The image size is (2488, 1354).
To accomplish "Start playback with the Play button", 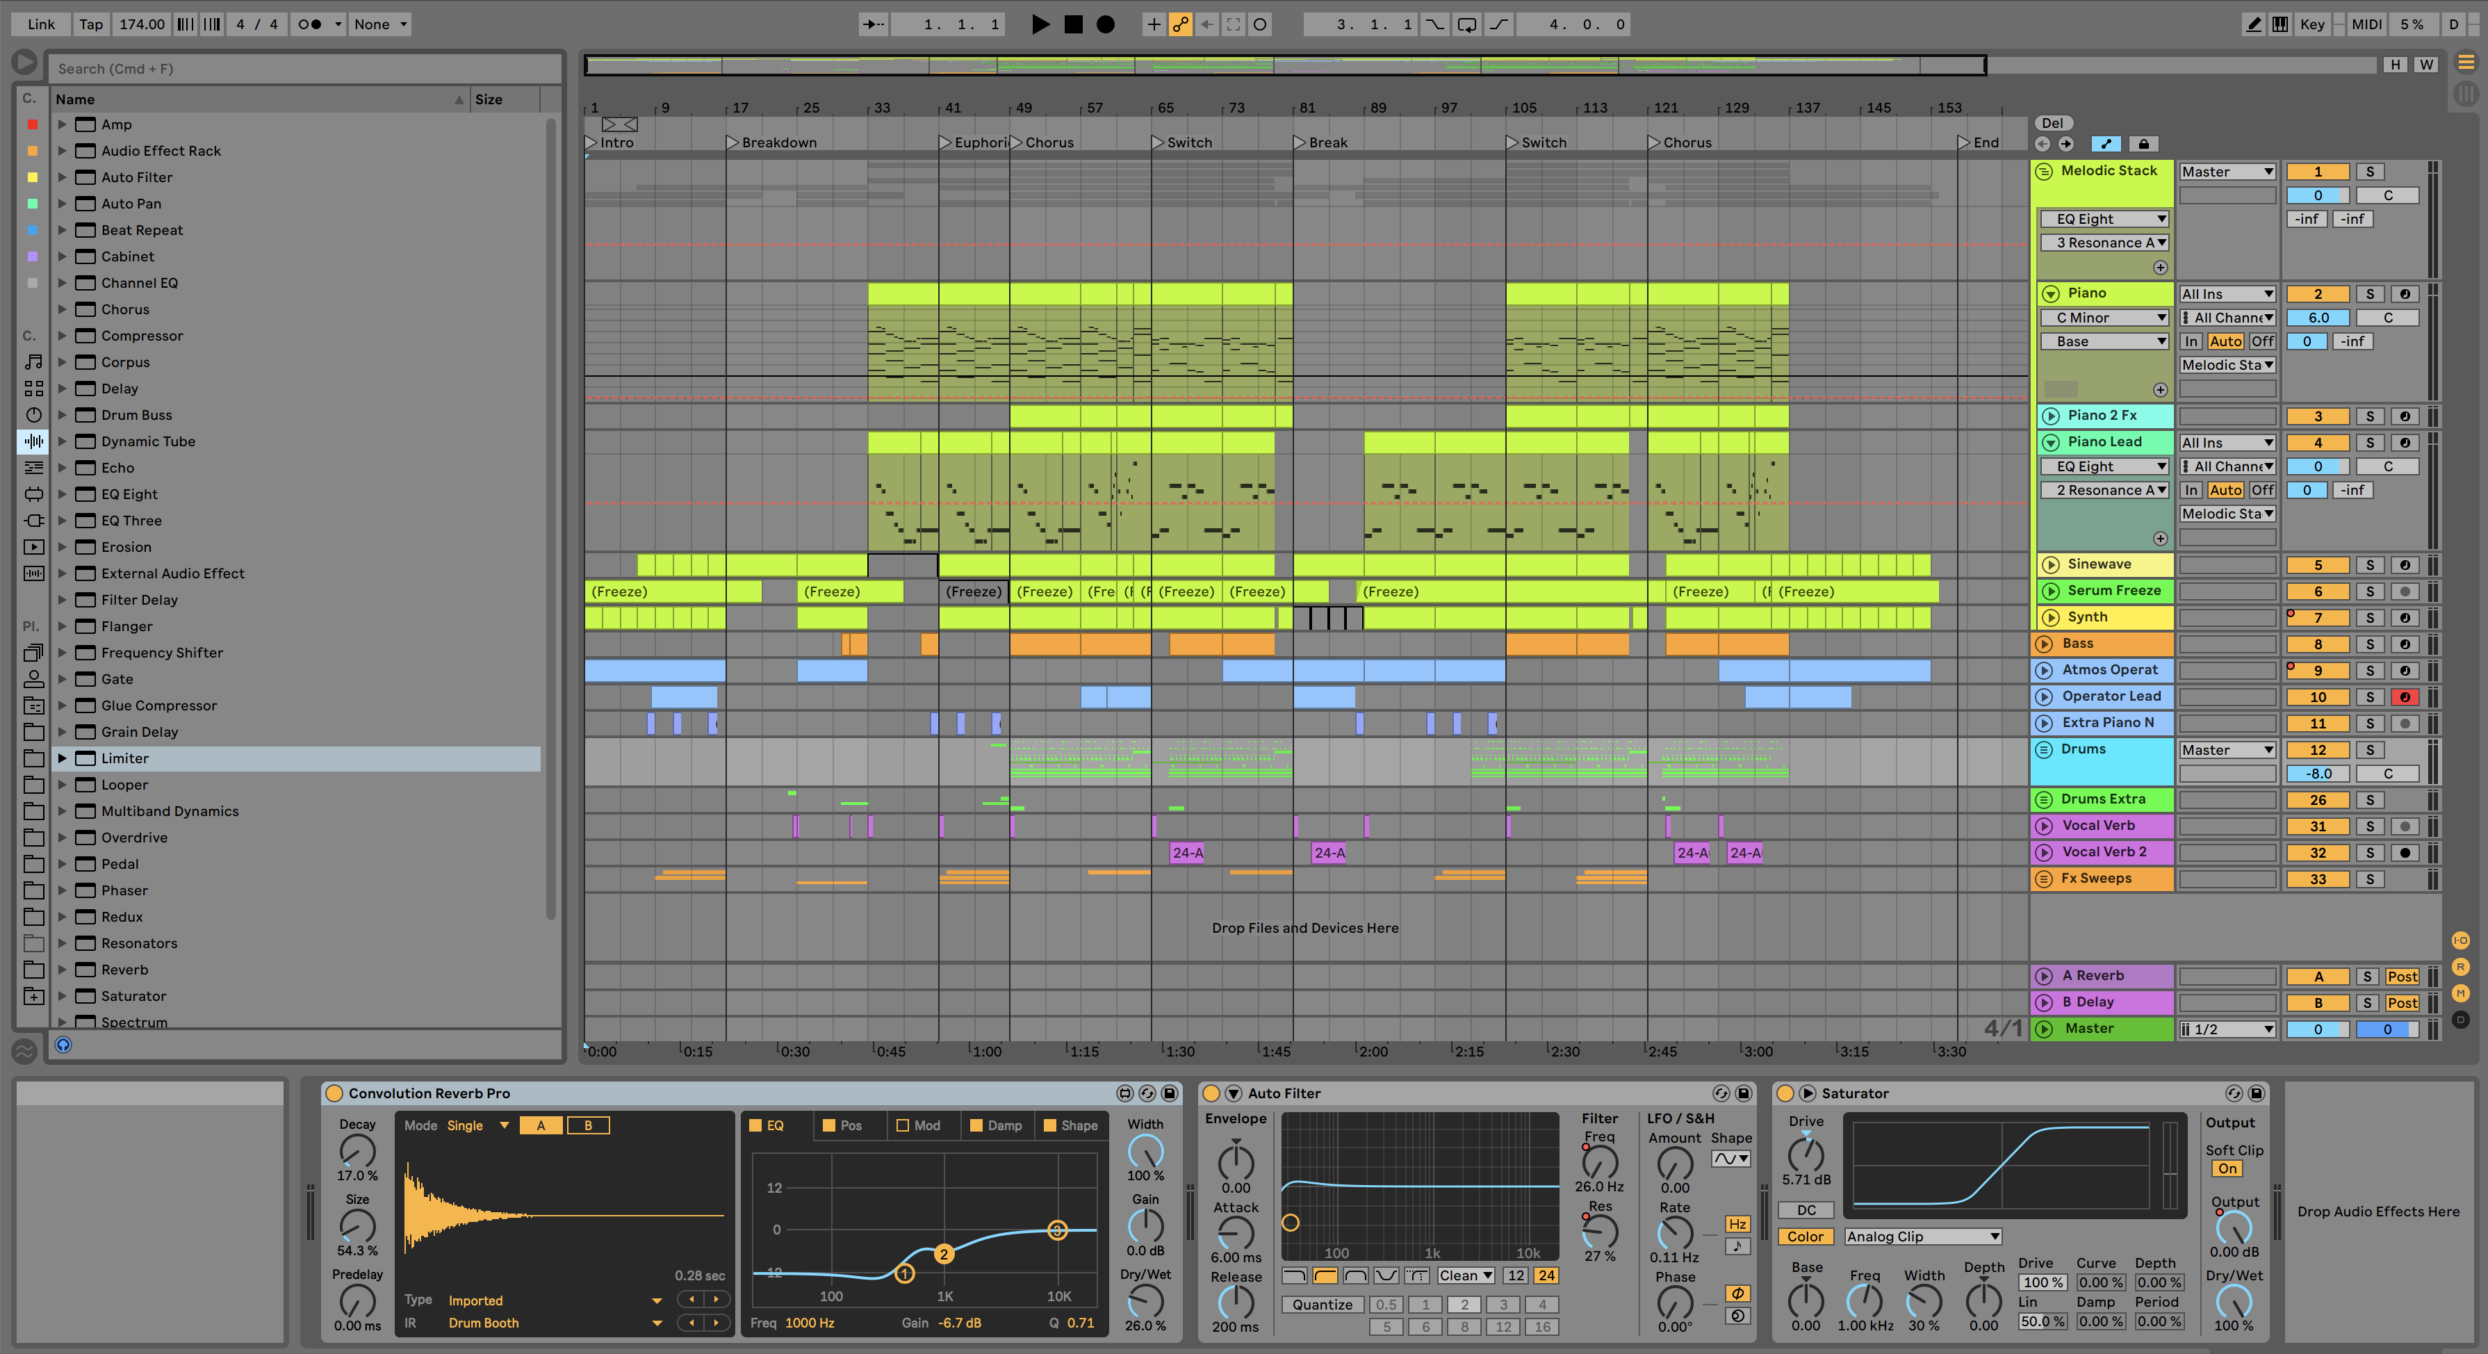I will coord(1041,25).
